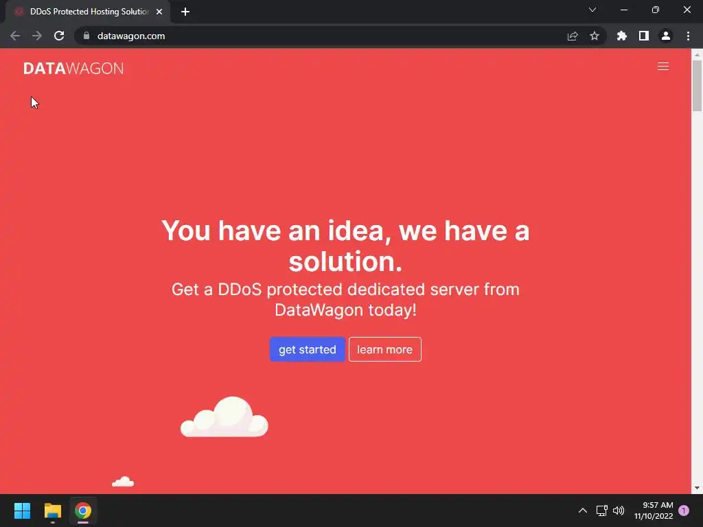Open File Explorer from the taskbar
703x527 pixels.
click(x=52, y=511)
